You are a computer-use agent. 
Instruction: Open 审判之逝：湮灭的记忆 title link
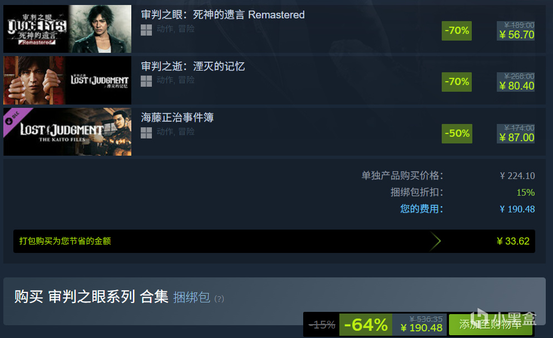pos(192,66)
